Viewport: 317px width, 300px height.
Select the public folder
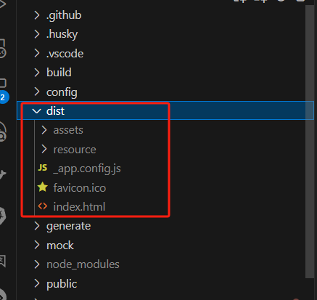coord(62,284)
